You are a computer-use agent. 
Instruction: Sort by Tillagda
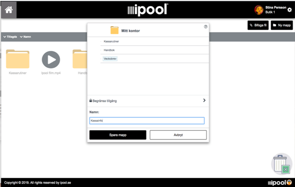(x=10, y=37)
